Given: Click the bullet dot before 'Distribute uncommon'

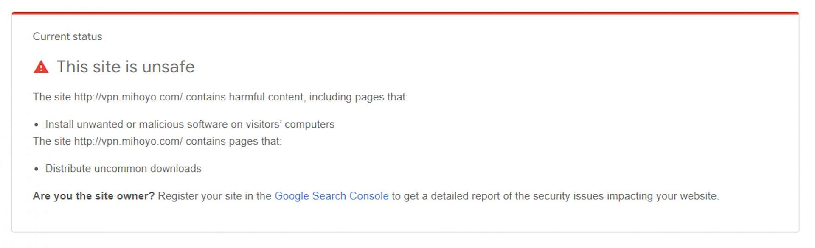Looking at the screenshot, I should 37,169.
